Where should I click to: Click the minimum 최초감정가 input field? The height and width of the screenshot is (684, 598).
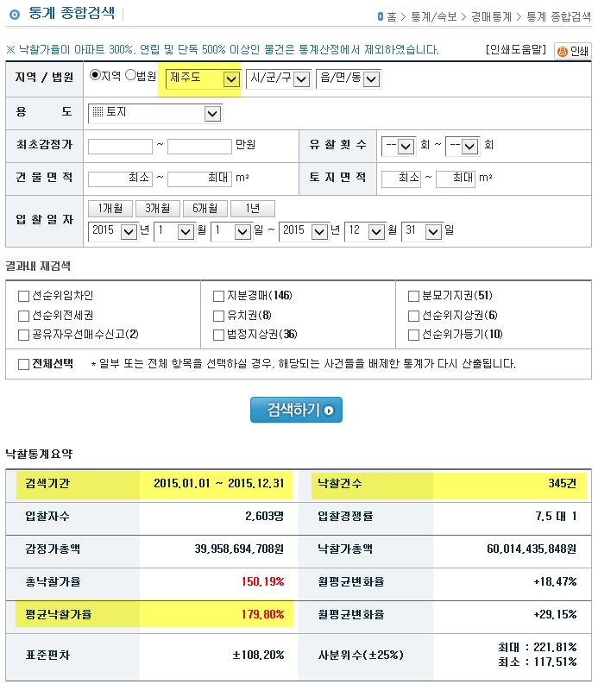[x=120, y=145]
